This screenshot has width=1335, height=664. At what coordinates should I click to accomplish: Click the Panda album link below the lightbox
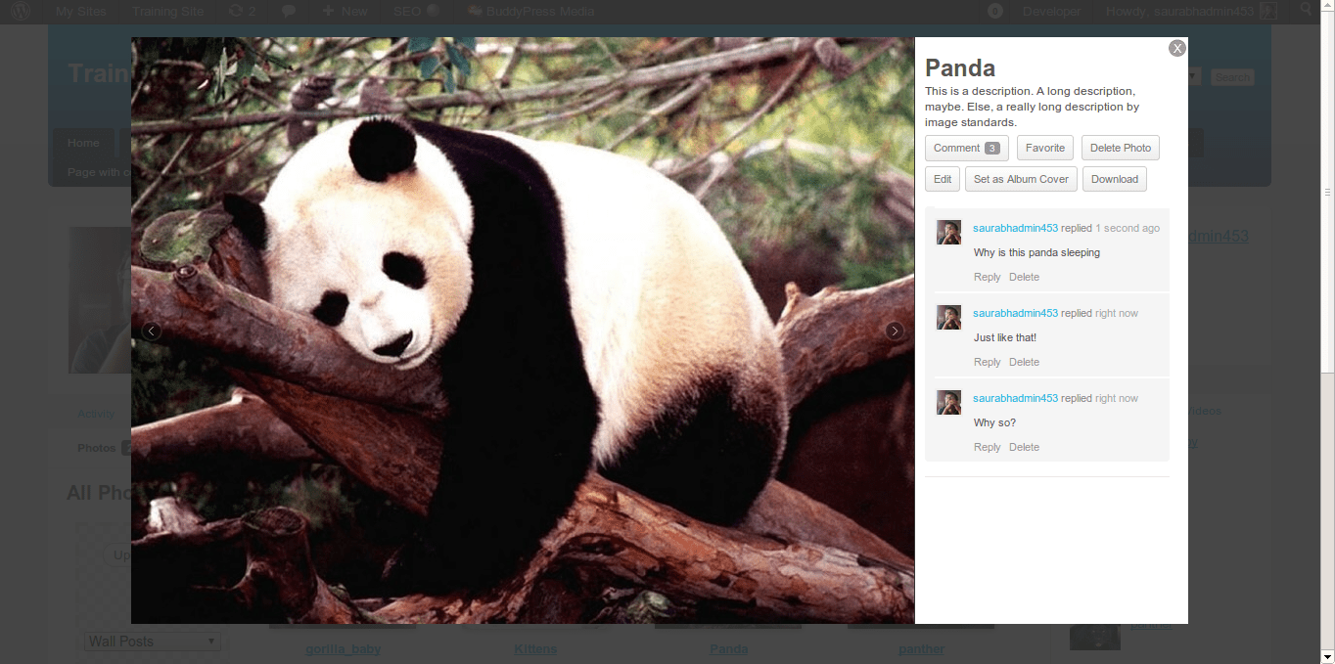728,648
